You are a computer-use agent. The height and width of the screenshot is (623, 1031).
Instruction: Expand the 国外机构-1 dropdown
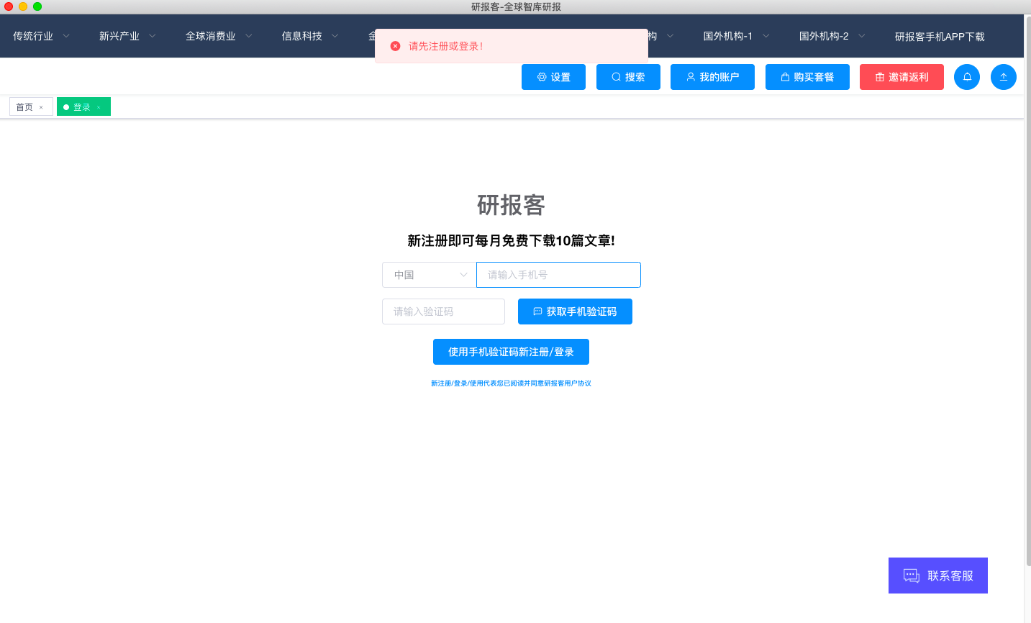pos(729,35)
